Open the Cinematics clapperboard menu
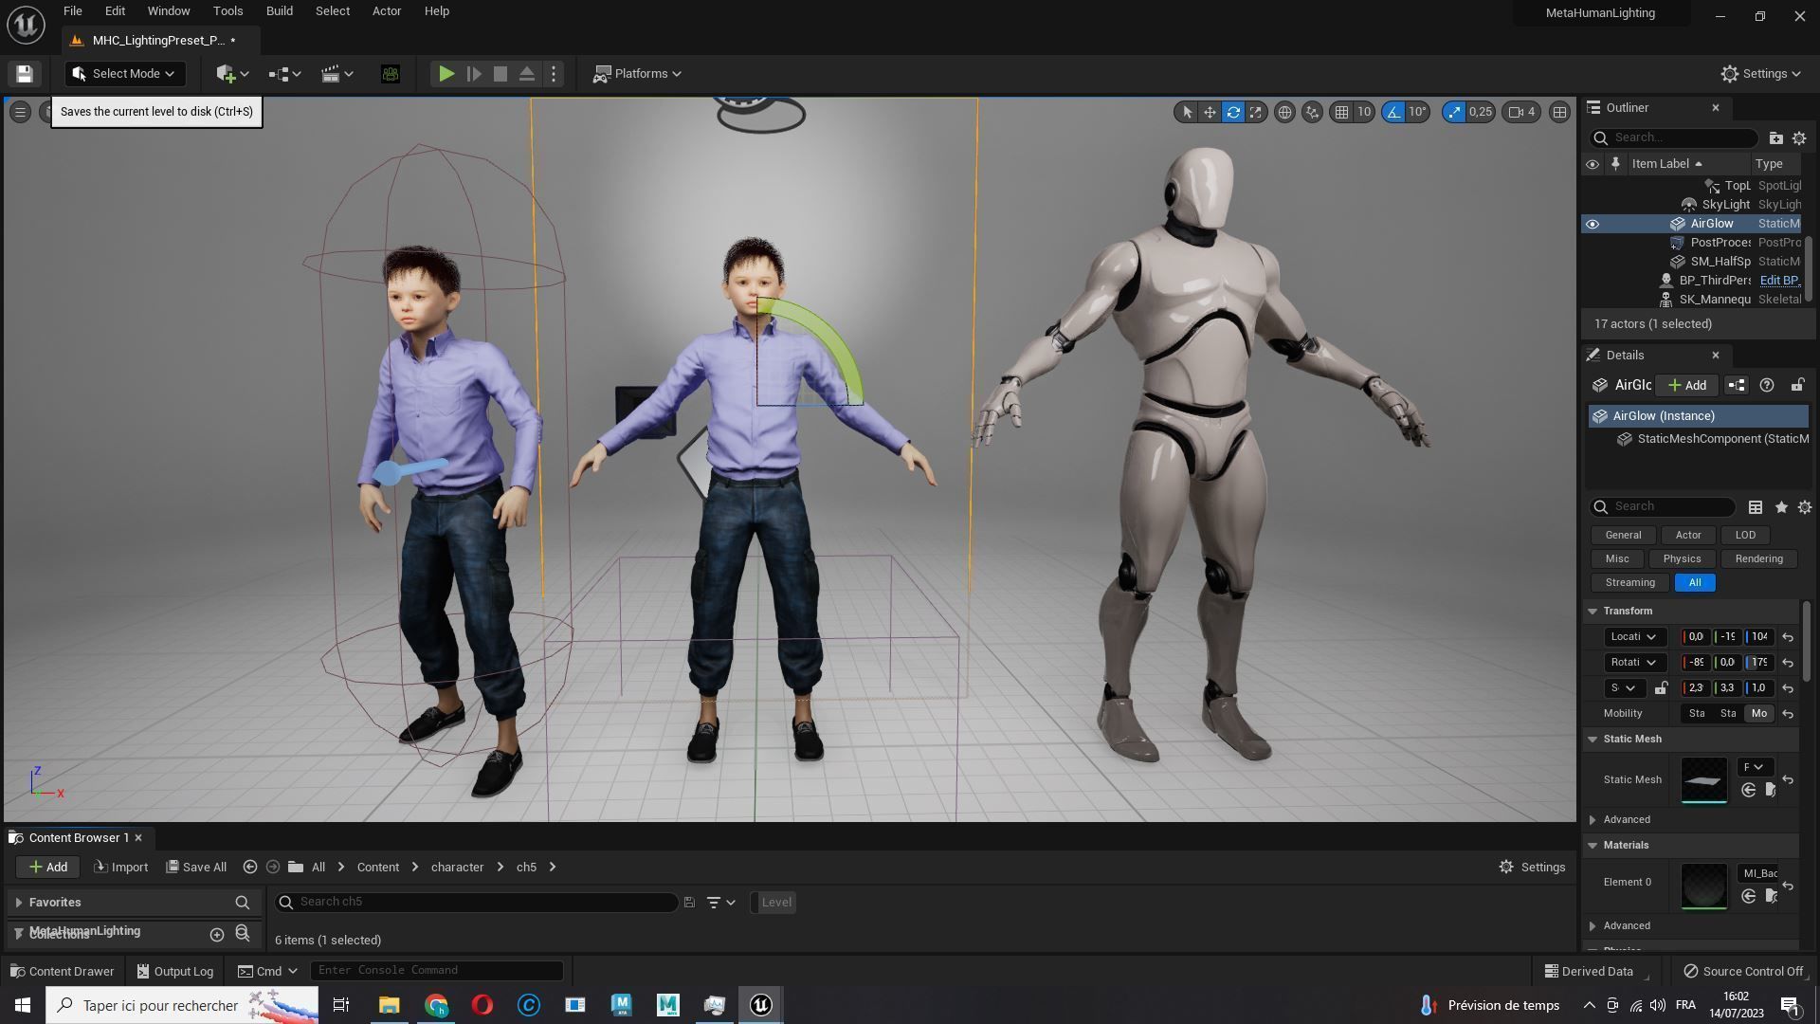The image size is (1820, 1024). (x=337, y=74)
